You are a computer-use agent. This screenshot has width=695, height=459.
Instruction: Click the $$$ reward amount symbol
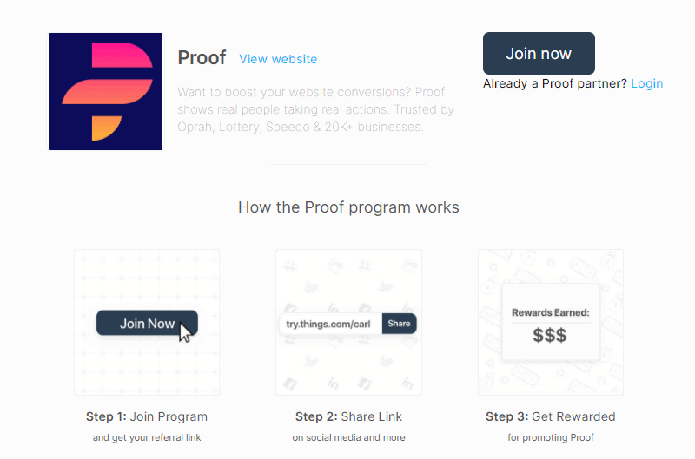click(550, 335)
